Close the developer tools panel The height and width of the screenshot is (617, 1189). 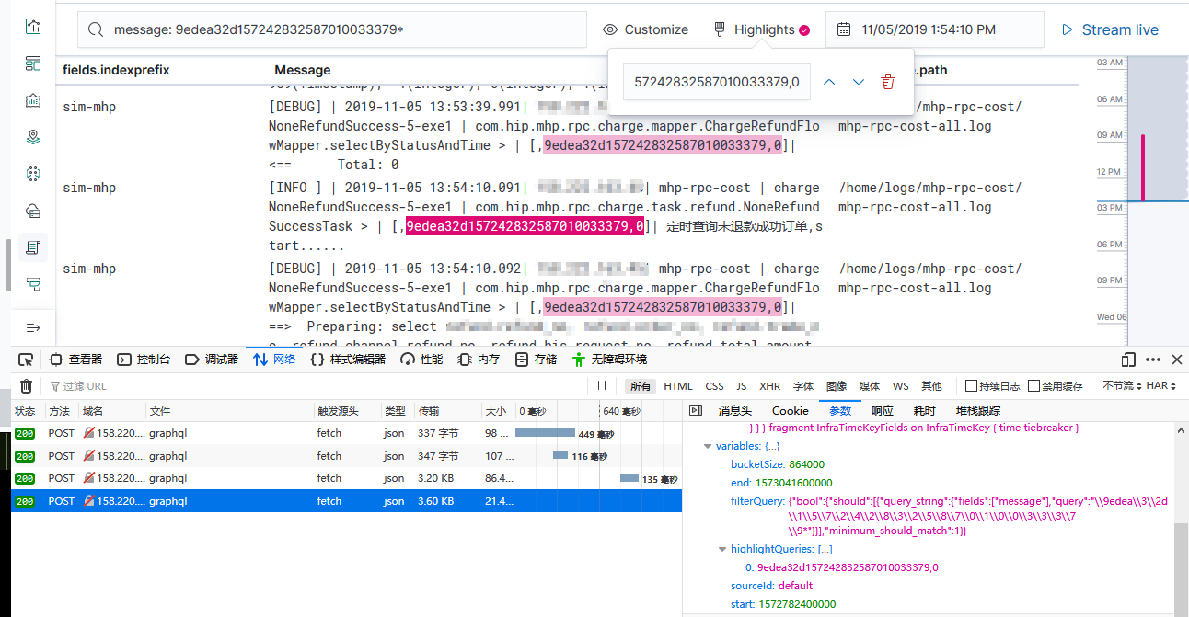1177,360
